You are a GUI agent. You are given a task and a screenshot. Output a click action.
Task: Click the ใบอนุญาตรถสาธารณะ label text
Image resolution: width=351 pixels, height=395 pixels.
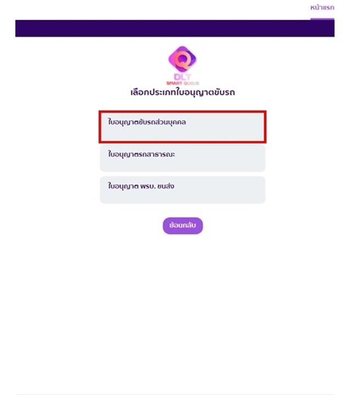[141, 154]
